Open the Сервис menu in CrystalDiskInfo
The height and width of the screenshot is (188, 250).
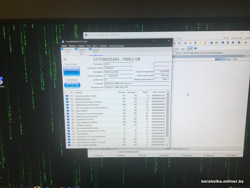pos(81,46)
